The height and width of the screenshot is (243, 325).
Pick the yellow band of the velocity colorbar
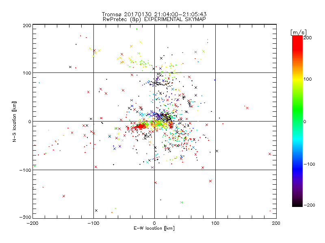point(297,79)
